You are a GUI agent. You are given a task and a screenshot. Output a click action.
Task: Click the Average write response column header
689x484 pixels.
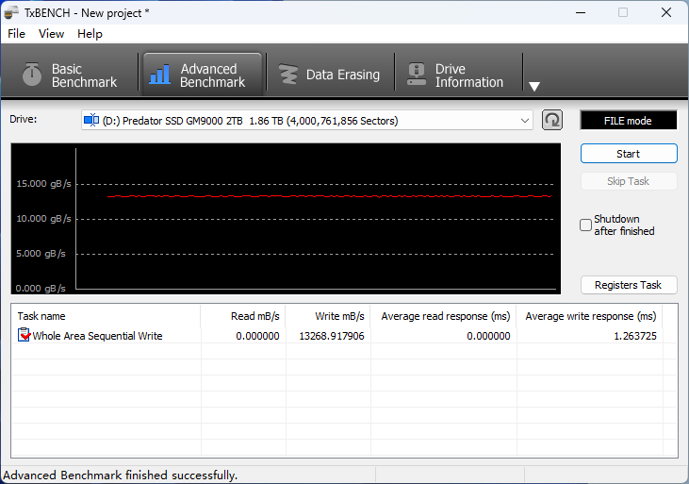point(590,316)
